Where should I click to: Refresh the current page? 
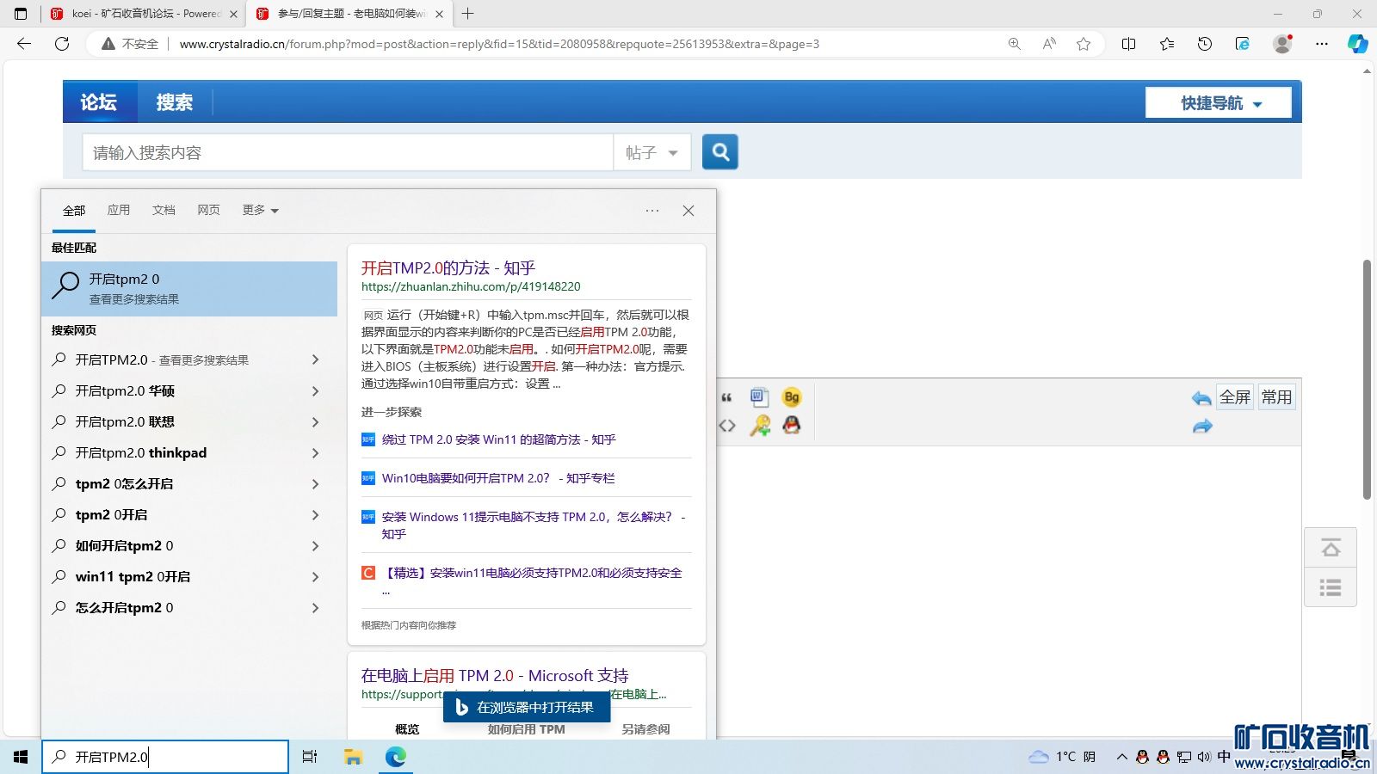point(62,44)
